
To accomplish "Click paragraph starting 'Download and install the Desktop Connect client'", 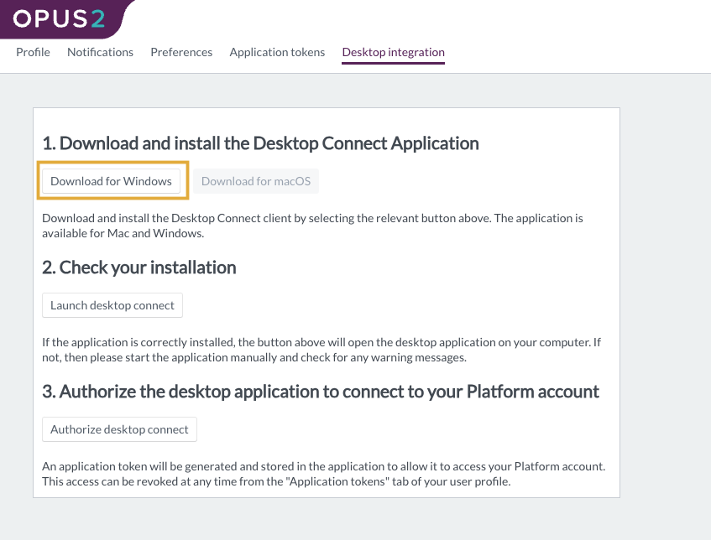I will click(312, 226).
